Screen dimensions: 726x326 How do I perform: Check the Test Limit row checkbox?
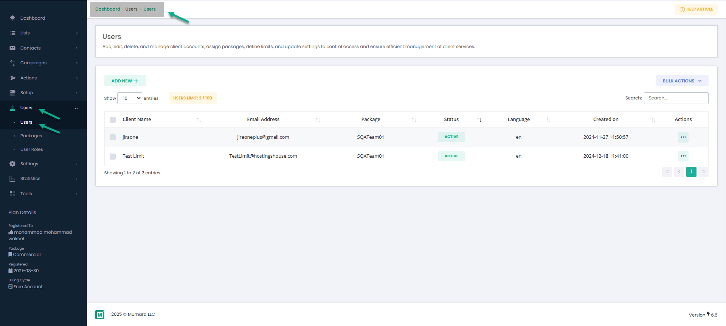[x=113, y=156]
